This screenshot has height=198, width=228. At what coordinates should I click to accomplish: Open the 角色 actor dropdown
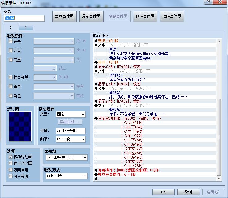click(x=54, y=96)
